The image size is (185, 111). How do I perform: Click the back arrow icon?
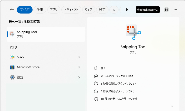(12, 10)
